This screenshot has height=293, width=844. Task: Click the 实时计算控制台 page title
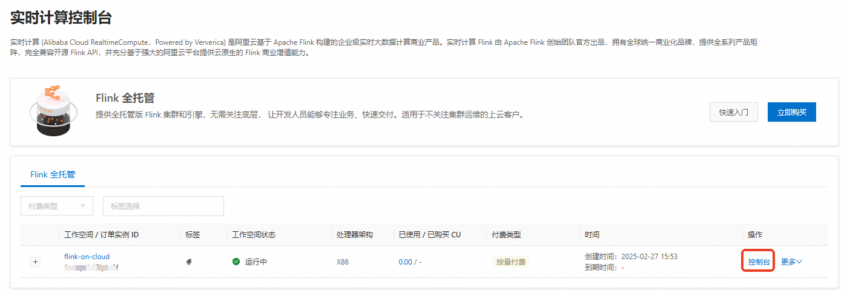pyautogui.click(x=61, y=18)
